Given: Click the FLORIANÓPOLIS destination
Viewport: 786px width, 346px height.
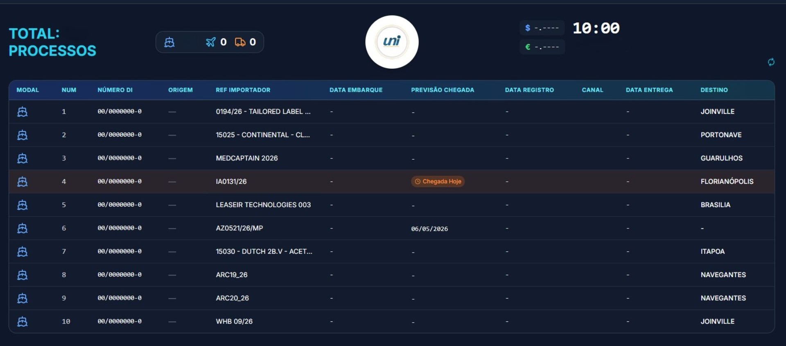Looking at the screenshot, I should 727,181.
